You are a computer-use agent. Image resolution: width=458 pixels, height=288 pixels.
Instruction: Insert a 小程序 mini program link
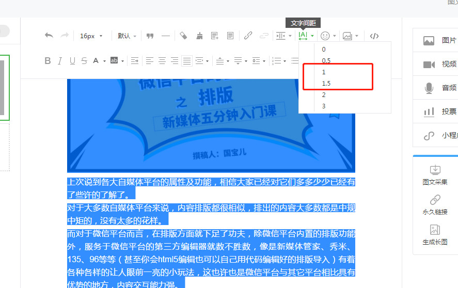(435, 136)
